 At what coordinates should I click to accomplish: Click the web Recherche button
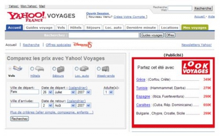[x=203, y=8]
